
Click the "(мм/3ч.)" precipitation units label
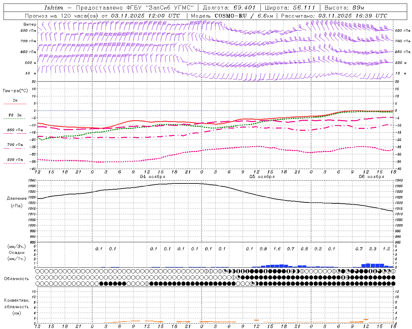[17, 247]
